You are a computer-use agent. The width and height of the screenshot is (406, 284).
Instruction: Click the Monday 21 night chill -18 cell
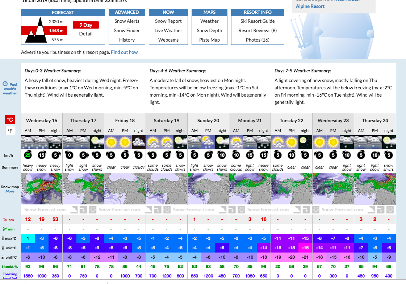click(264, 257)
